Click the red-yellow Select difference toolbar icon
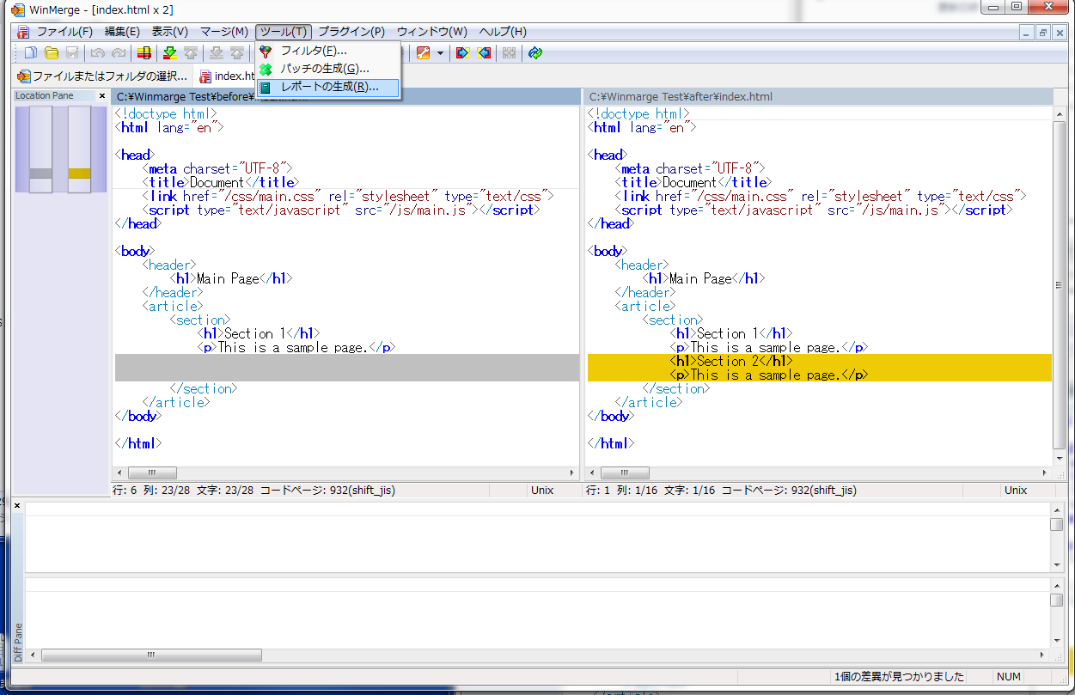The height and width of the screenshot is (695, 1075). pos(144,53)
